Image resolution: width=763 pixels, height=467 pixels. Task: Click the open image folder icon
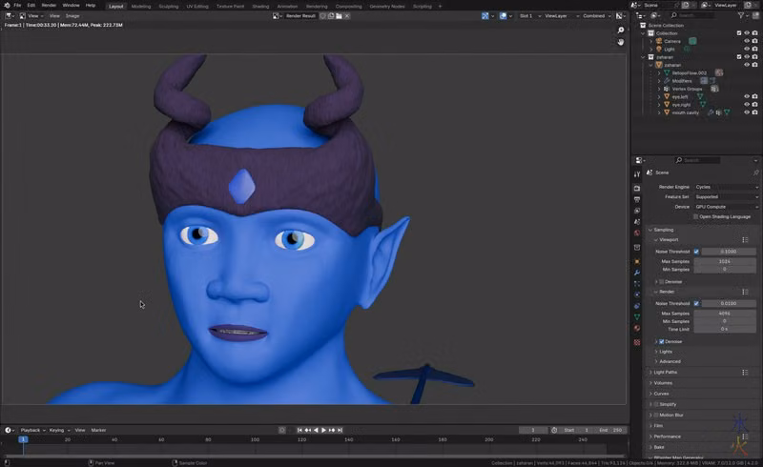click(339, 16)
